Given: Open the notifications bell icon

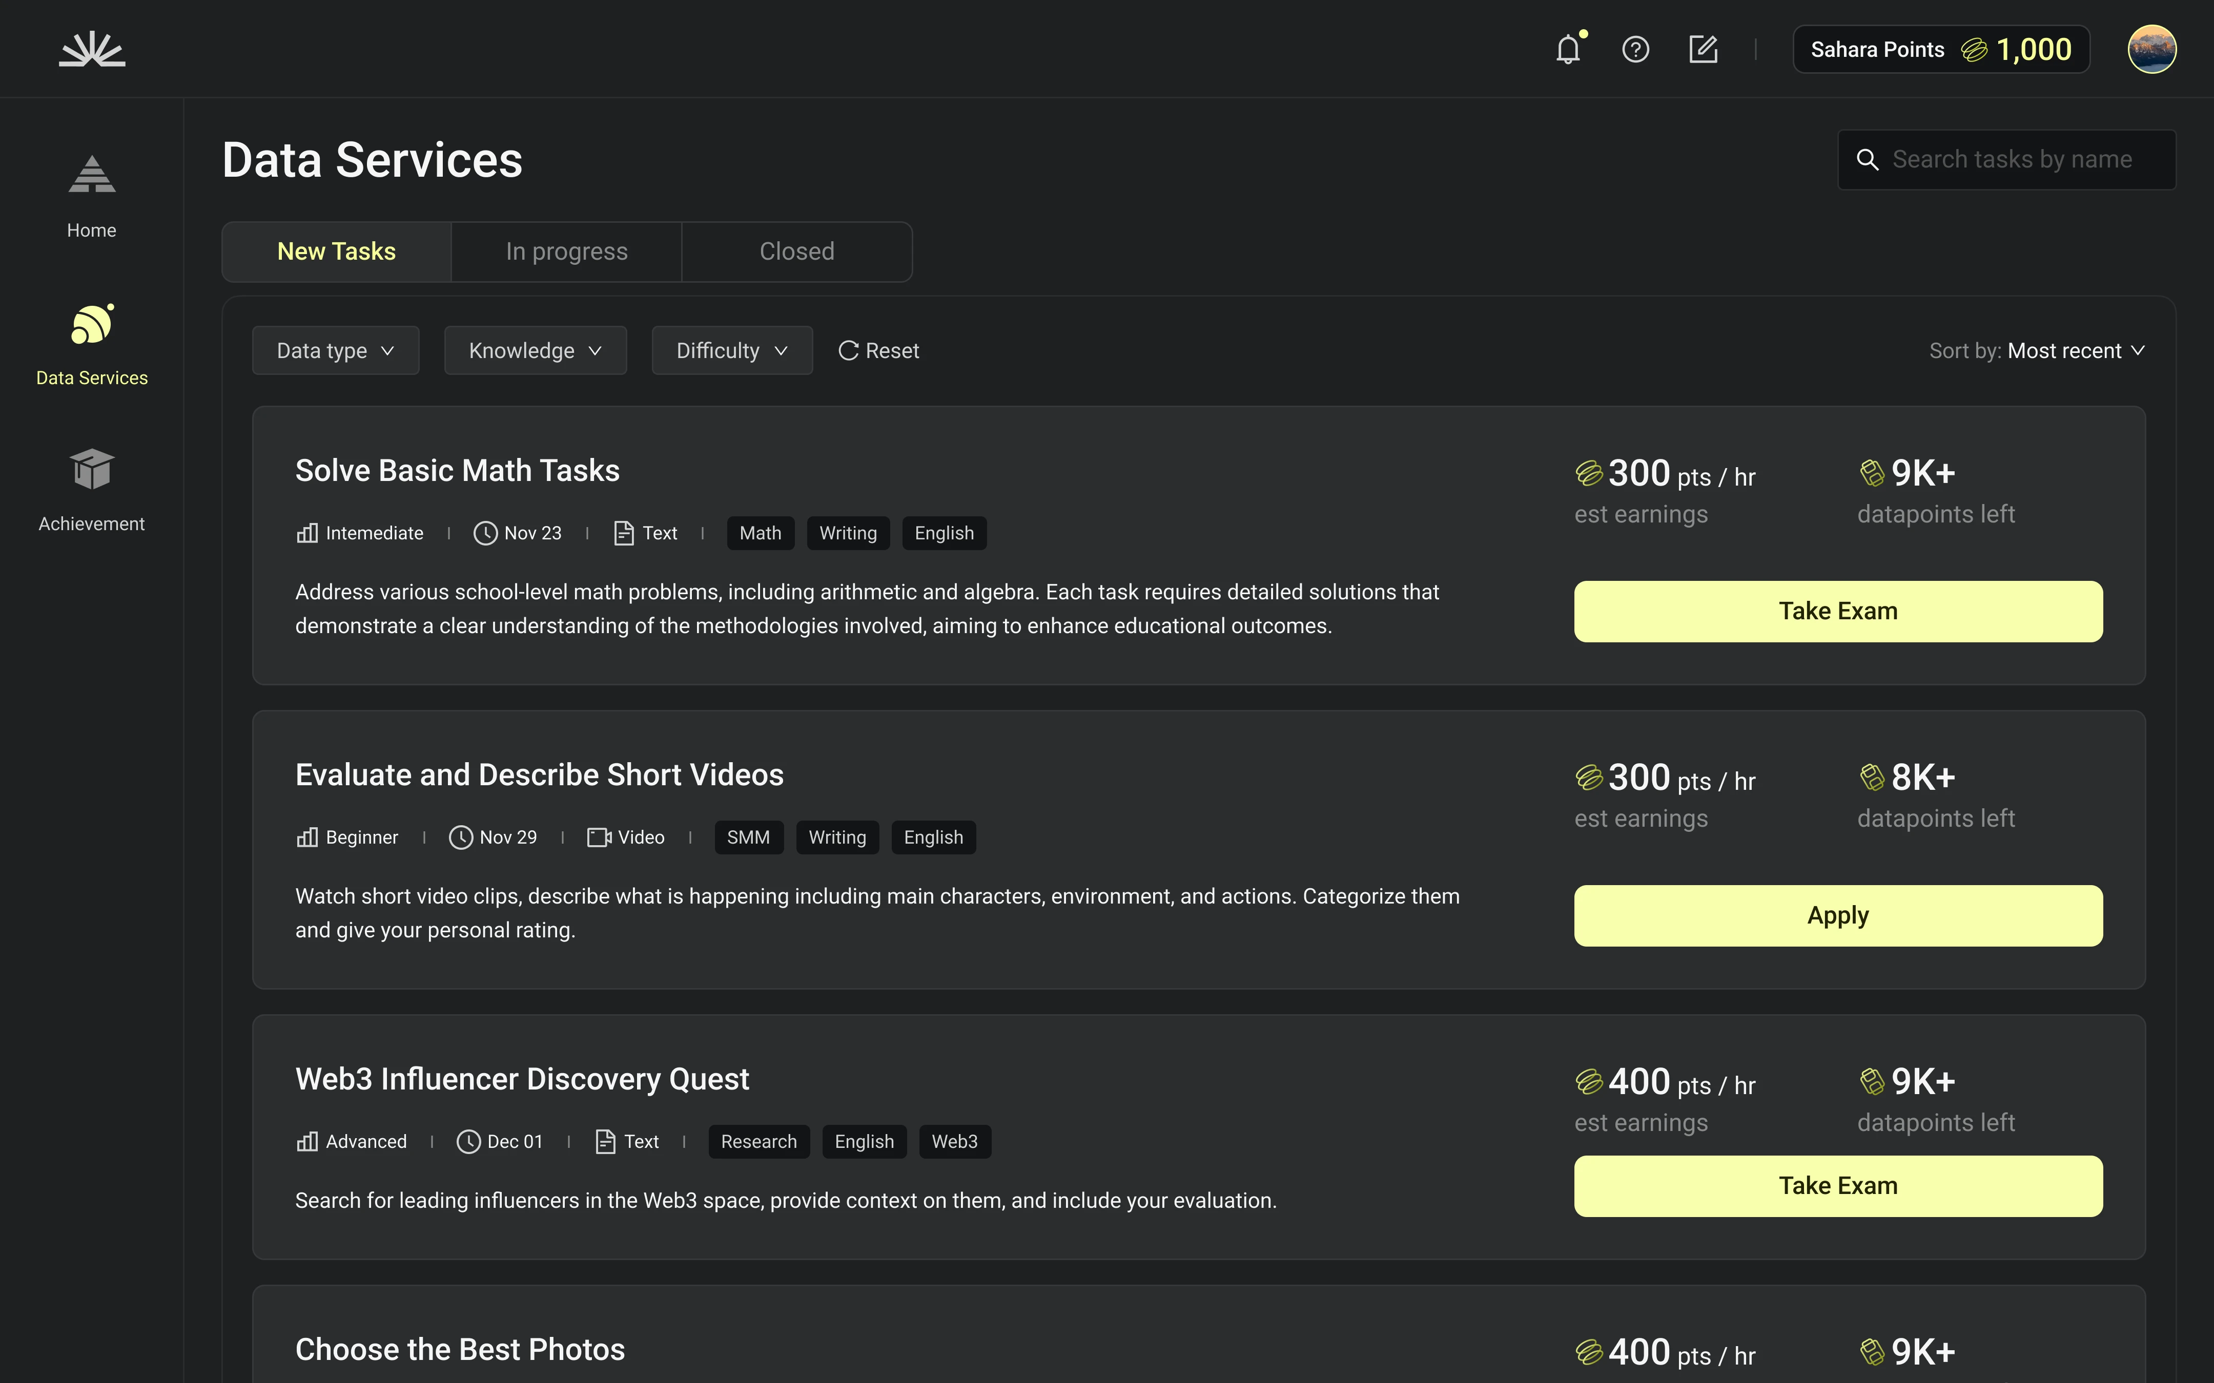Looking at the screenshot, I should [x=1568, y=49].
